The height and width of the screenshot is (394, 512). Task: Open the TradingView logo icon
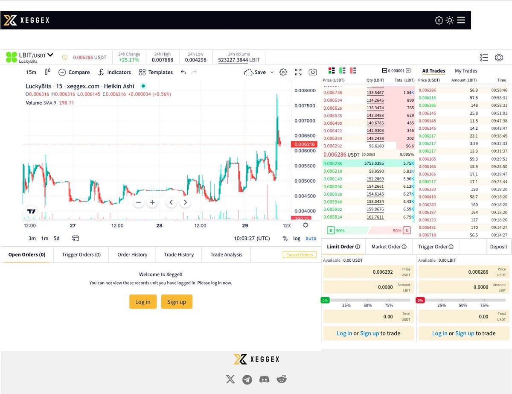[31, 211]
